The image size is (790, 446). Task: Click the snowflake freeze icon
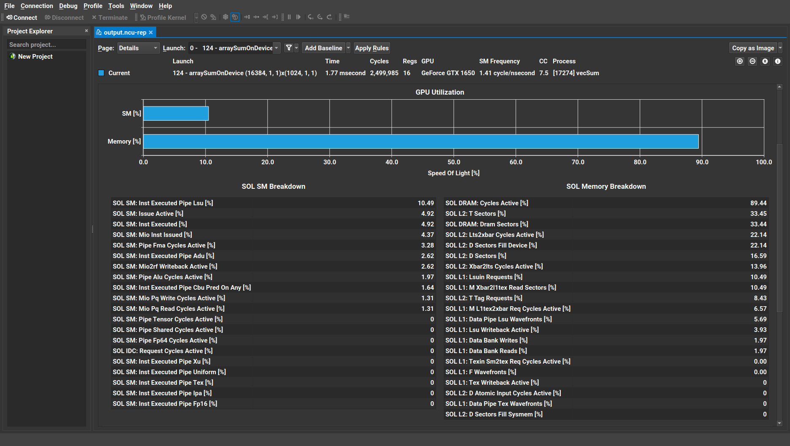click(x=225, y=17)
